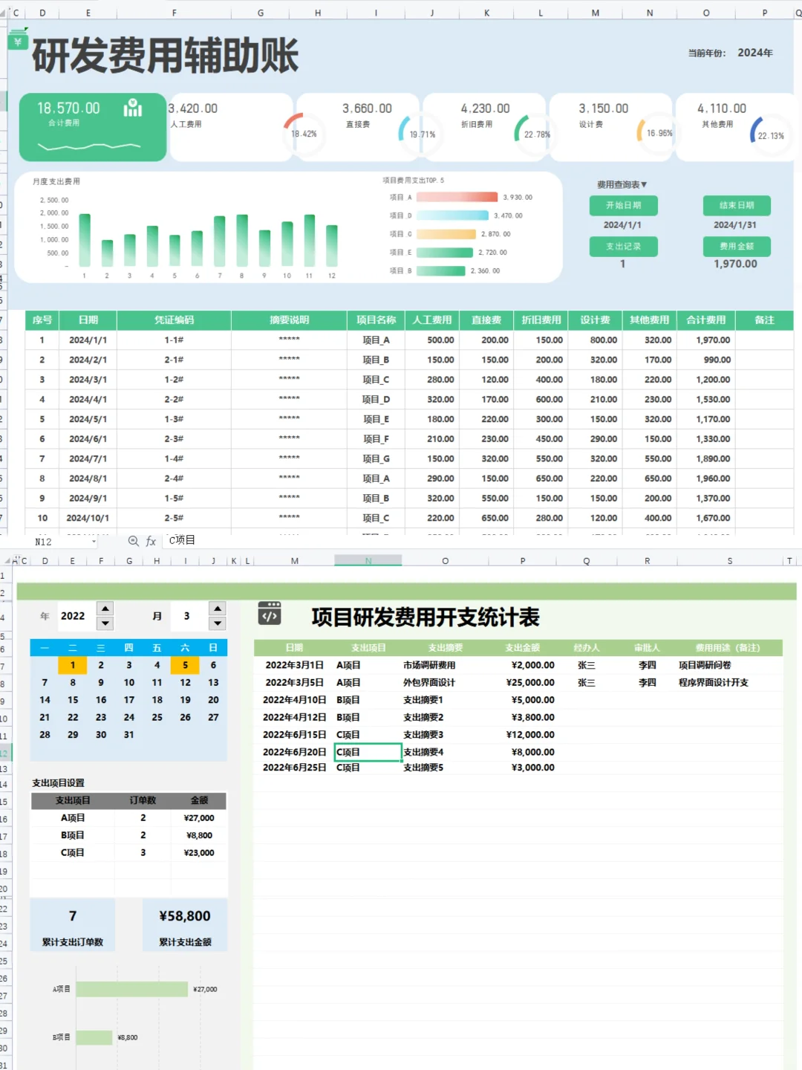The image size is (802, 1070).
Task: Select highlighted date 1 on the calendar
Action: [72, 665]
